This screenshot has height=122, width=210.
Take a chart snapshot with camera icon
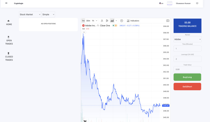tap(168, 20)
